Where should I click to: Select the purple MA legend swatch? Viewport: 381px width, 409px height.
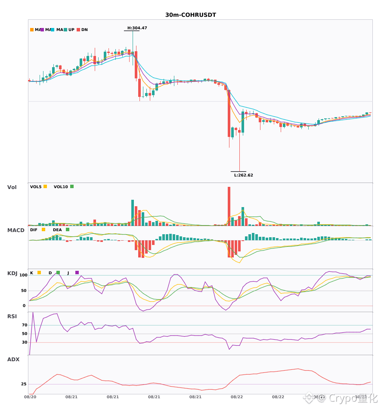[42, 30]
